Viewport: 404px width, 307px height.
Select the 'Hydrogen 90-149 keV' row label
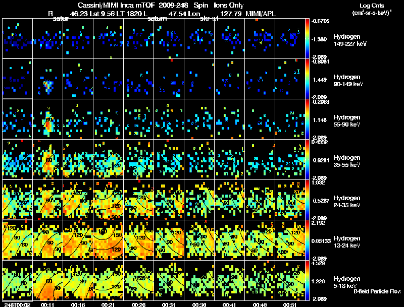pyautogui.click(x=348, y=81)
